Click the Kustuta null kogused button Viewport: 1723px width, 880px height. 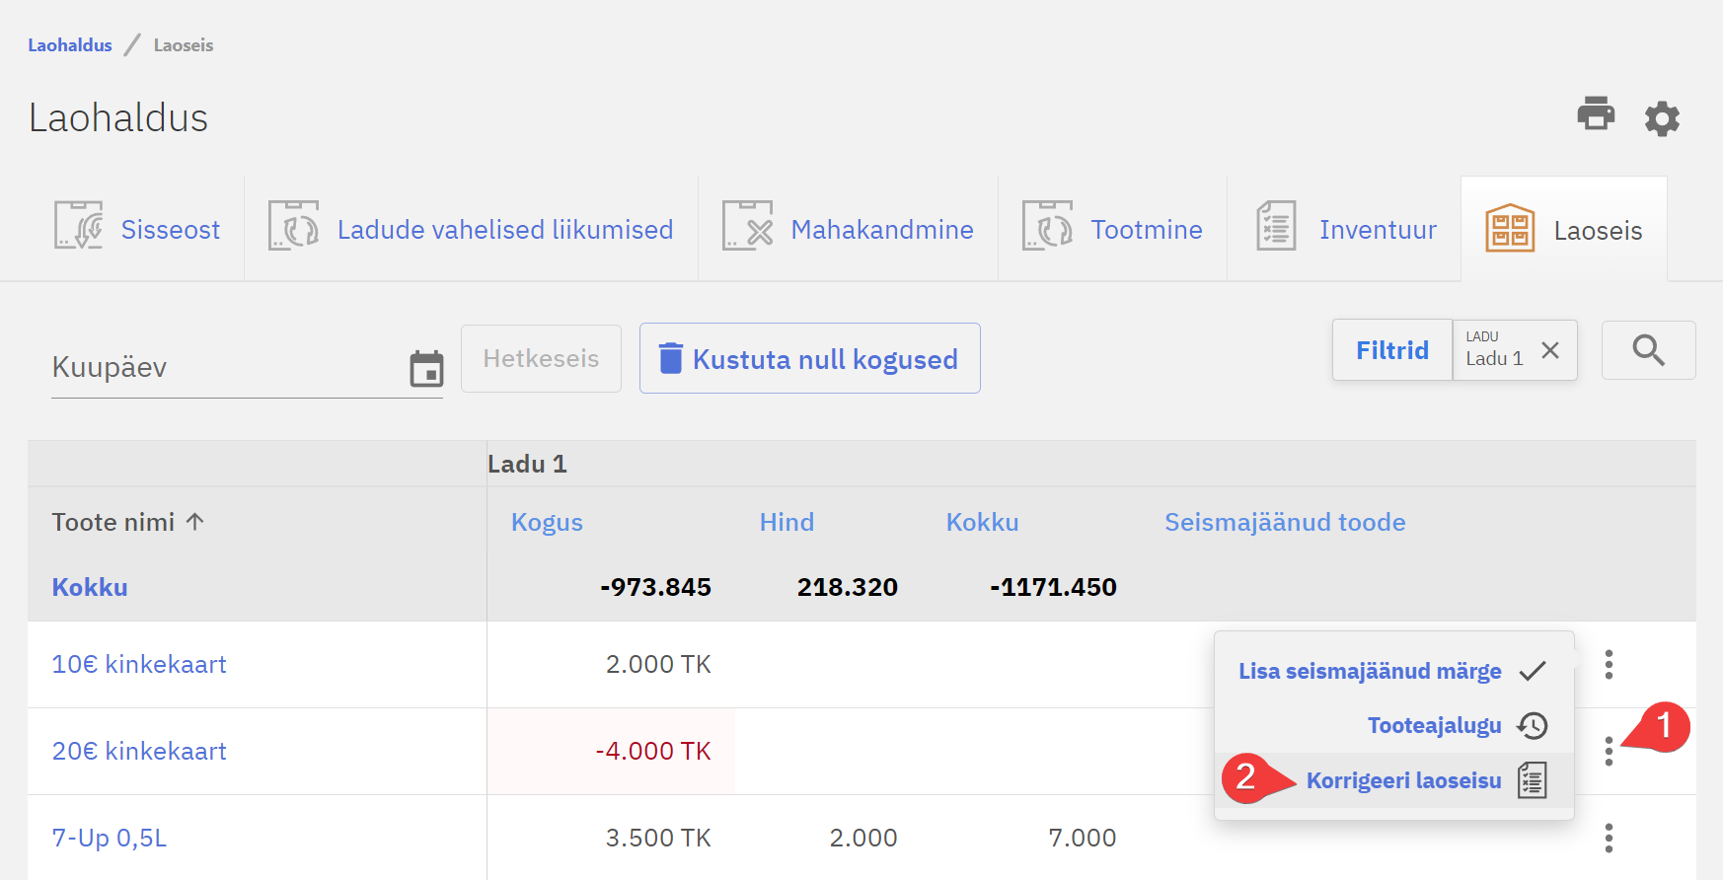click(x=809, y=359)
